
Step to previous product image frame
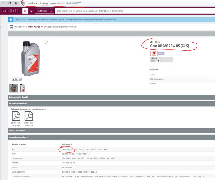(17, 79)
